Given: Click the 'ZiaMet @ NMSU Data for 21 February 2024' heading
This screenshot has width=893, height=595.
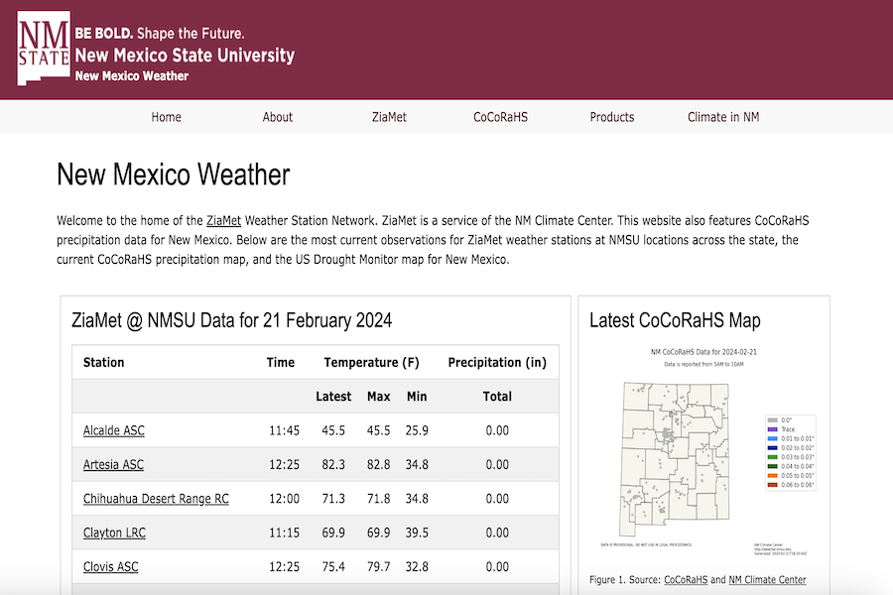Looking at the screenshot, I should click(x=232, y=320).
